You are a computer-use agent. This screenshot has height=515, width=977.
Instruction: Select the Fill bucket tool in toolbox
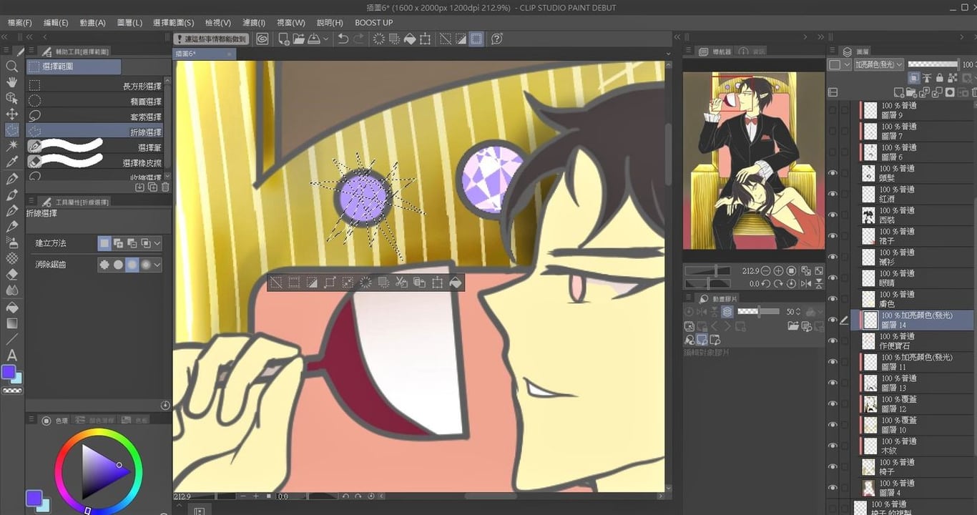(11, 308)
